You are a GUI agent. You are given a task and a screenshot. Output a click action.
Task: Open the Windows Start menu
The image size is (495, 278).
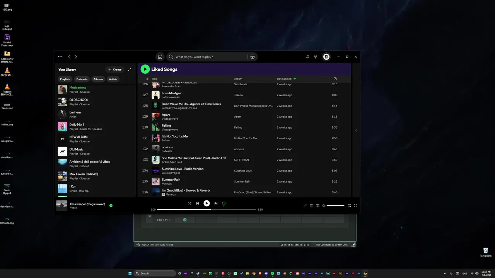[x=130, y=273]
